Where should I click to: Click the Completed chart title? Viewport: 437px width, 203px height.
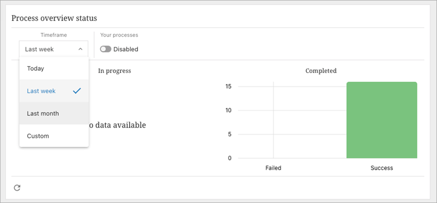point(321,71)
